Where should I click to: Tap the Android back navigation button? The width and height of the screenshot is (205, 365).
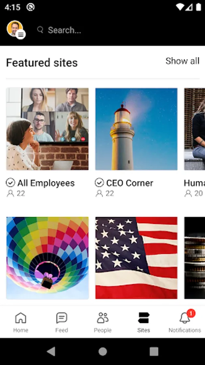coord(51,352)
